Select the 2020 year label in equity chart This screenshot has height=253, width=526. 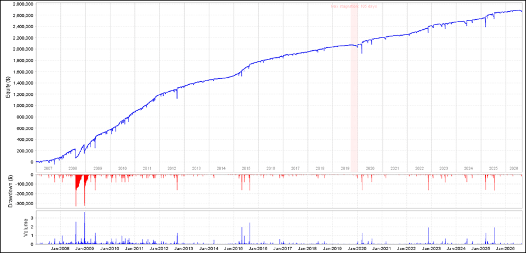[371, 168]
